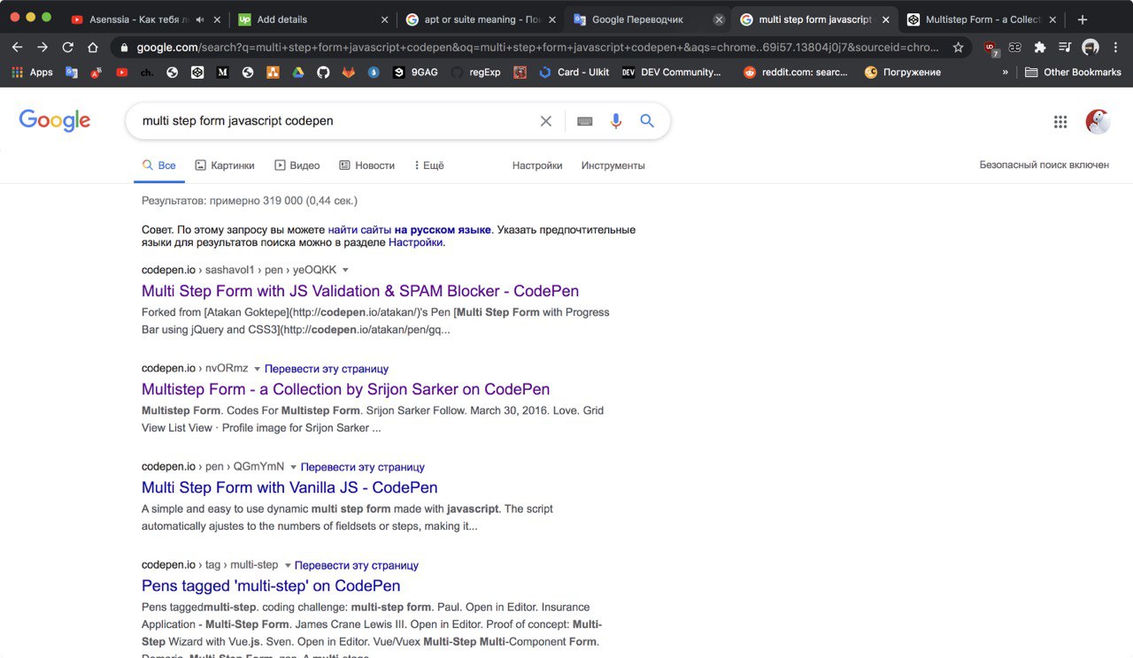Translate the QGmYmN result page
1133x658 pixels.
[363, 467]
